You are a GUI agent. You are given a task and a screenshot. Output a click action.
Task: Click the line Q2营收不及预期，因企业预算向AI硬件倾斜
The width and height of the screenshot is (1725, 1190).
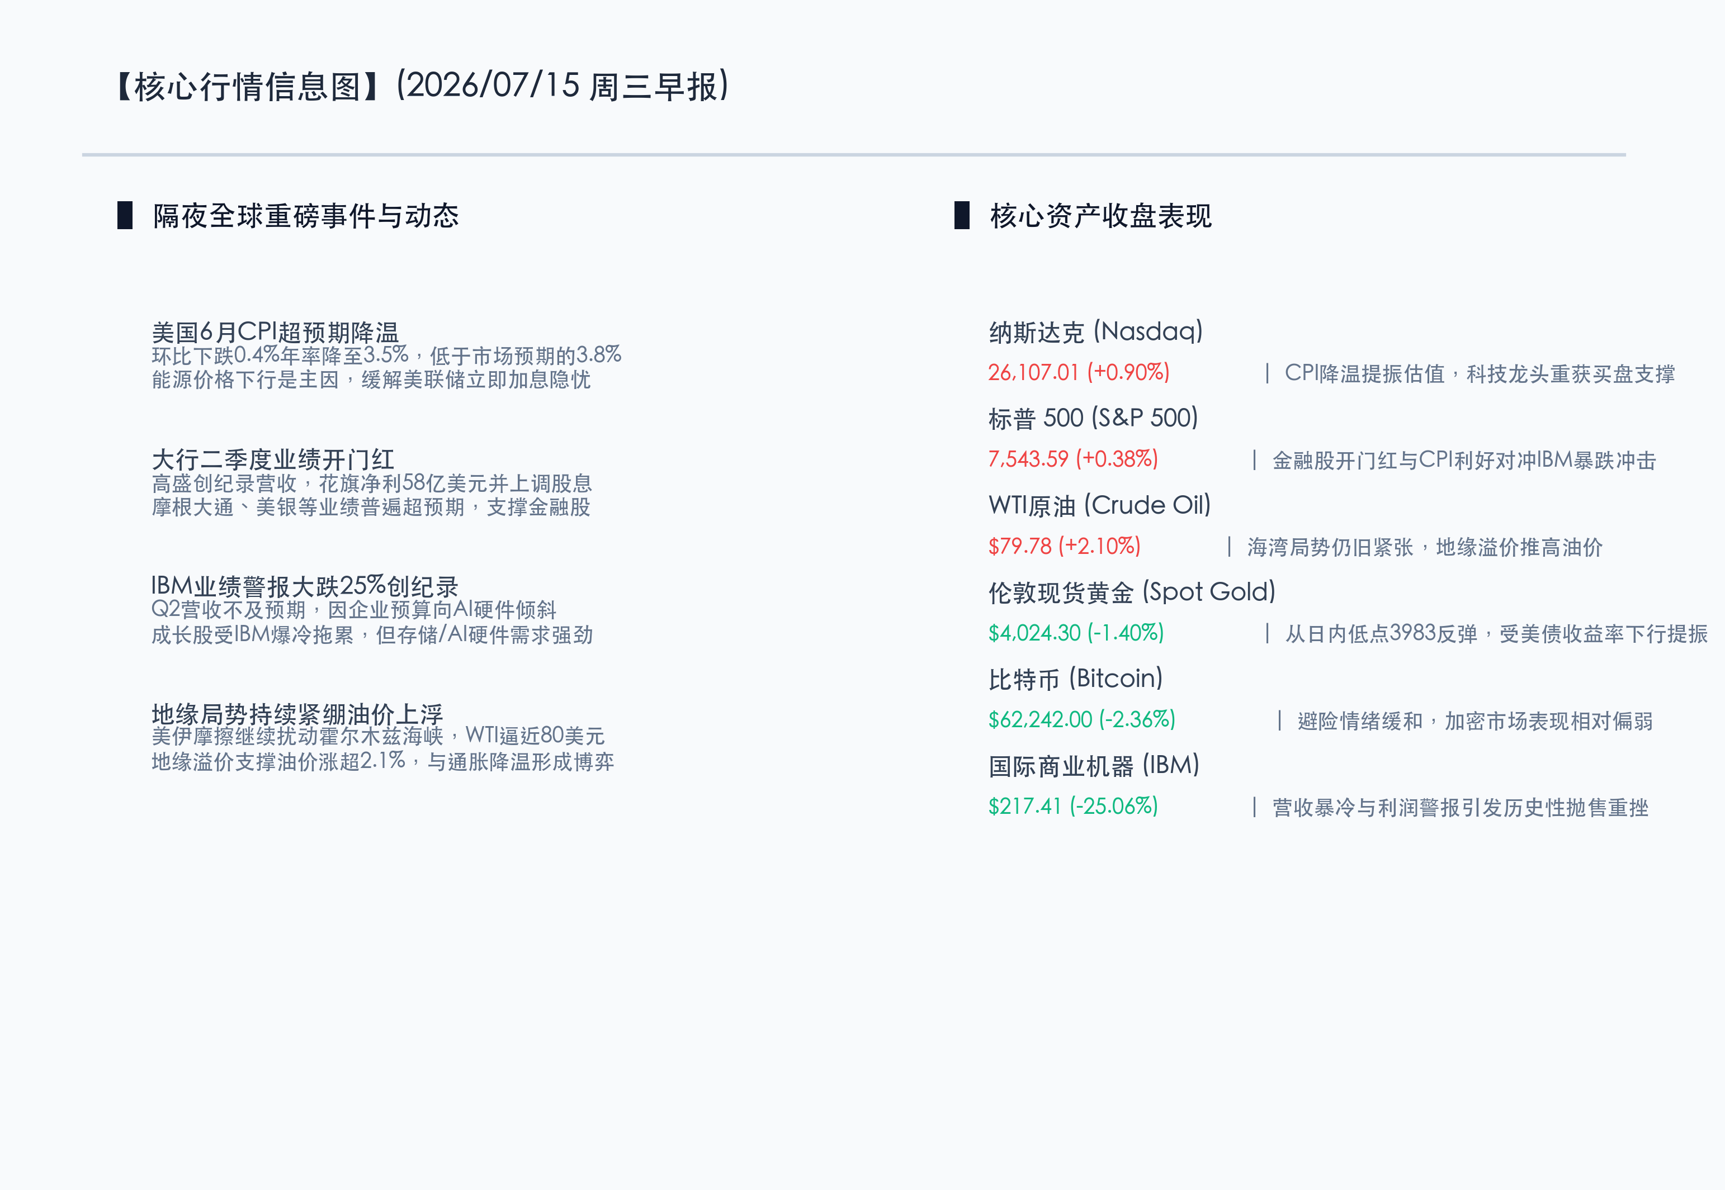pyautogui.click(x=353, y=609)
